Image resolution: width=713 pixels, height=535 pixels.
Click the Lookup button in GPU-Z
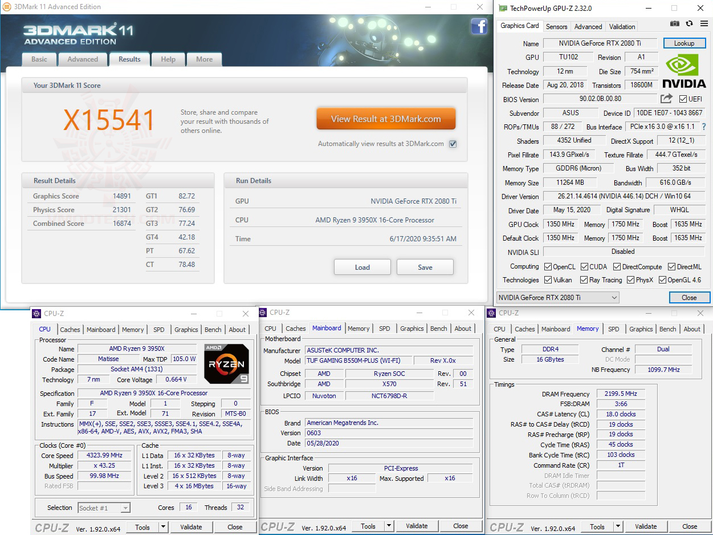point(684,43)
